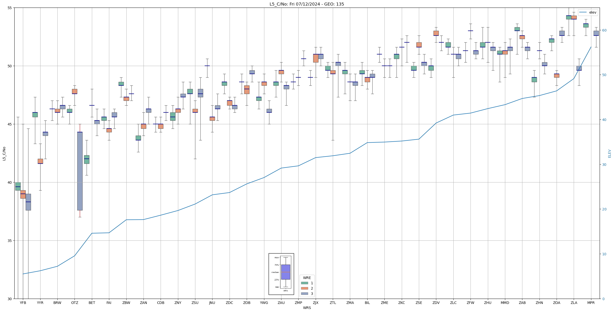Click the ZJX station label

[x=316, y=303]
